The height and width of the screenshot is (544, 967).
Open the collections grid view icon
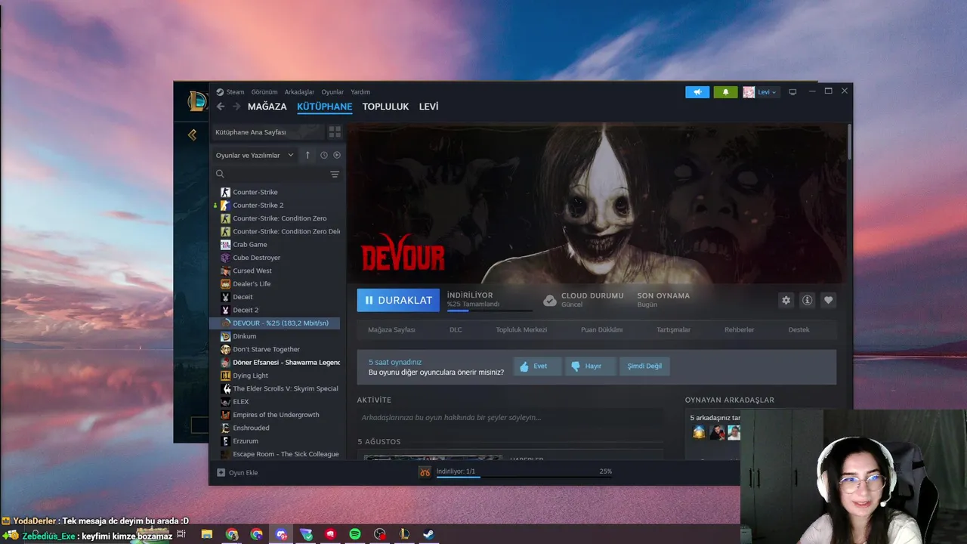335,131
